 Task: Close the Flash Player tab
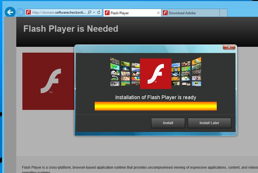158,13
